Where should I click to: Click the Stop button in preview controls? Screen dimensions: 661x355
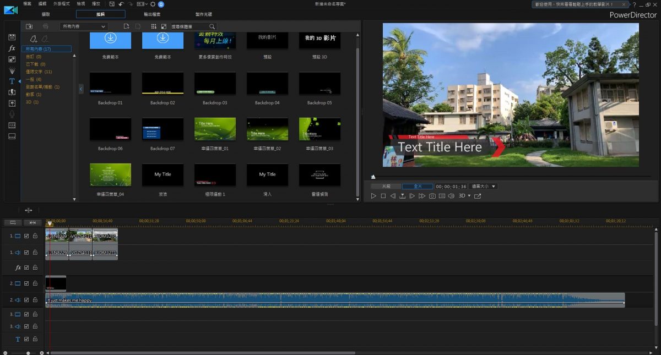click(383, 196)
